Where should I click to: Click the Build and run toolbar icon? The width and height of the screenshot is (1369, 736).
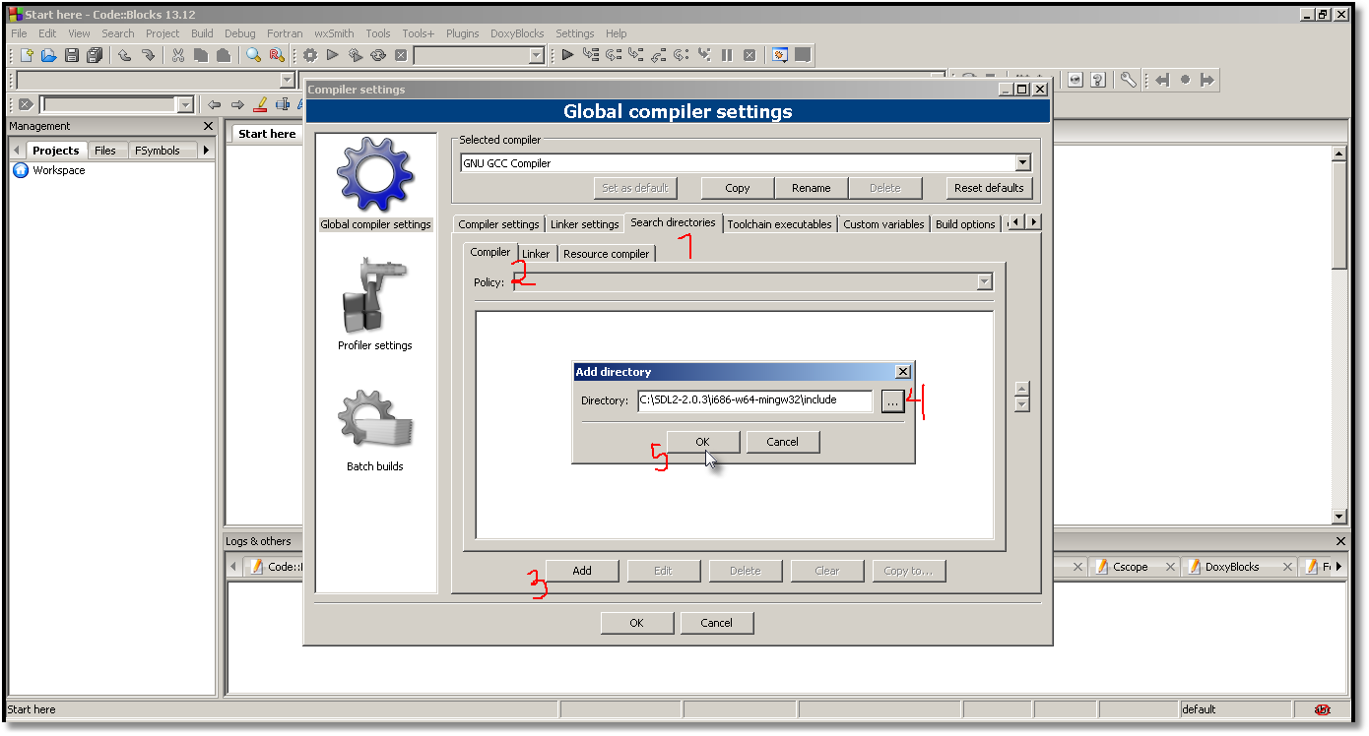(x=355, y=55)
